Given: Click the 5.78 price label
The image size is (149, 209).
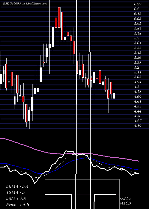Looking at the screenshot, I should coord(138,33).
